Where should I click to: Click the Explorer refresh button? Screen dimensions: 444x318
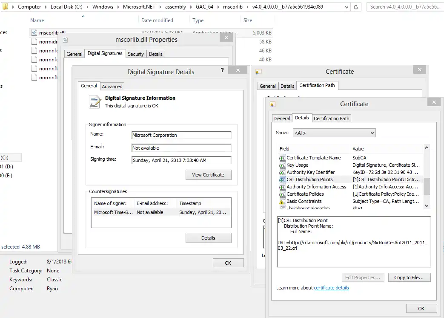click(356, 7)
